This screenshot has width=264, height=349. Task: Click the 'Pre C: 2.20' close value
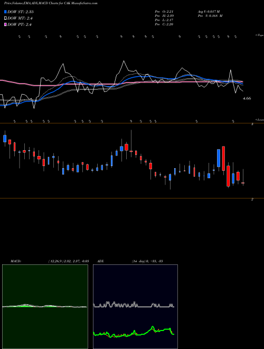click(x=164, y=24)
